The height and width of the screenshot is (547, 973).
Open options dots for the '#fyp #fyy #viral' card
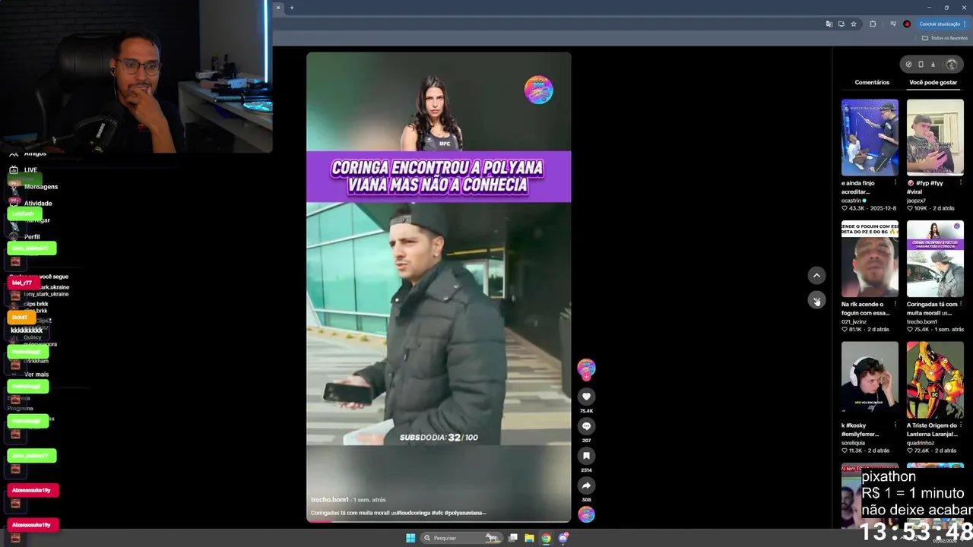pos(960,183)
